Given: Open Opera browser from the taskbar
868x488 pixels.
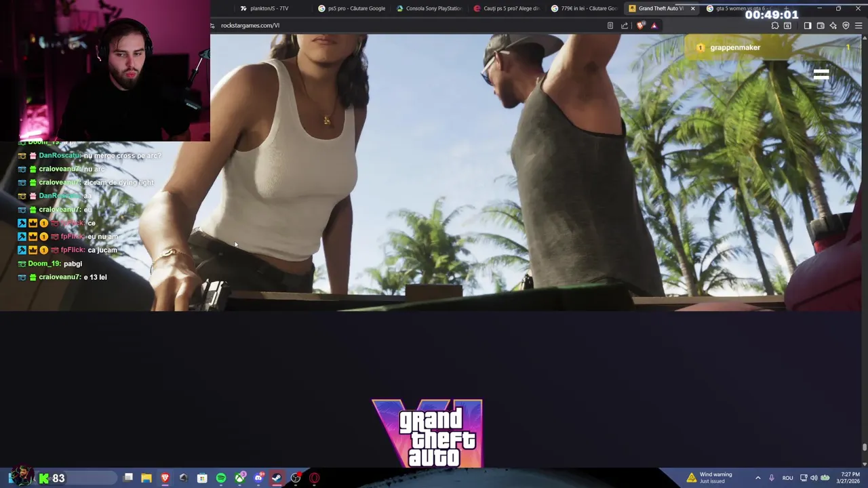Looking at the screenshot, I should 315,478.
